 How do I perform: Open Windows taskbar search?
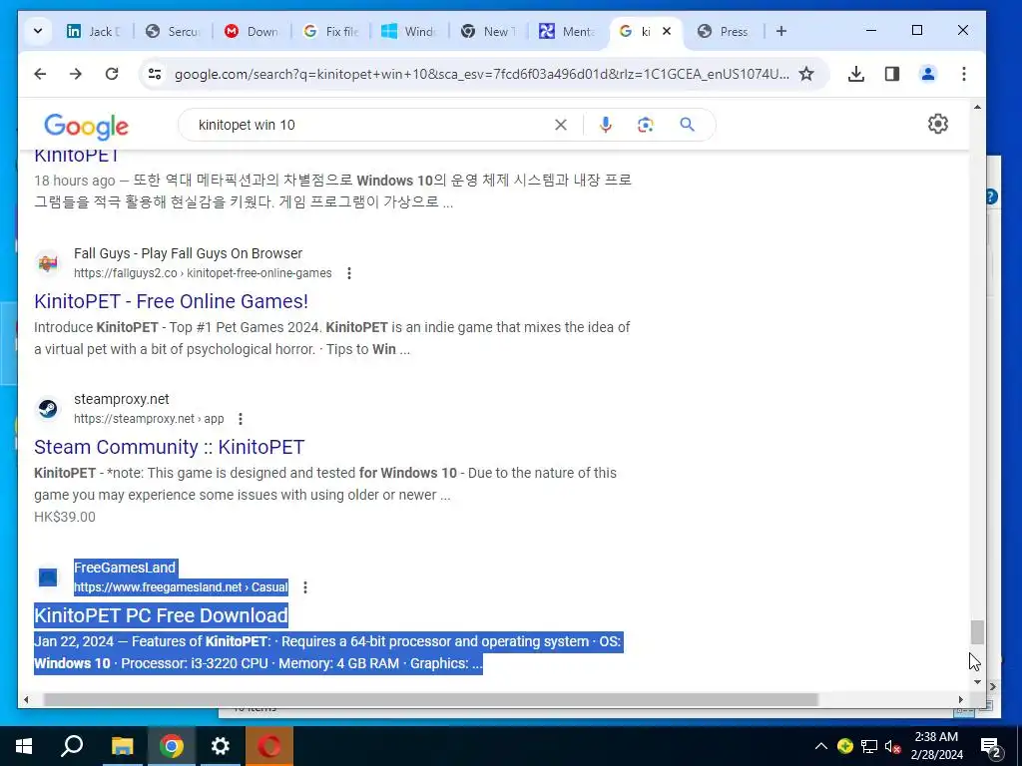pyautogui.click(x=72, y=746)
